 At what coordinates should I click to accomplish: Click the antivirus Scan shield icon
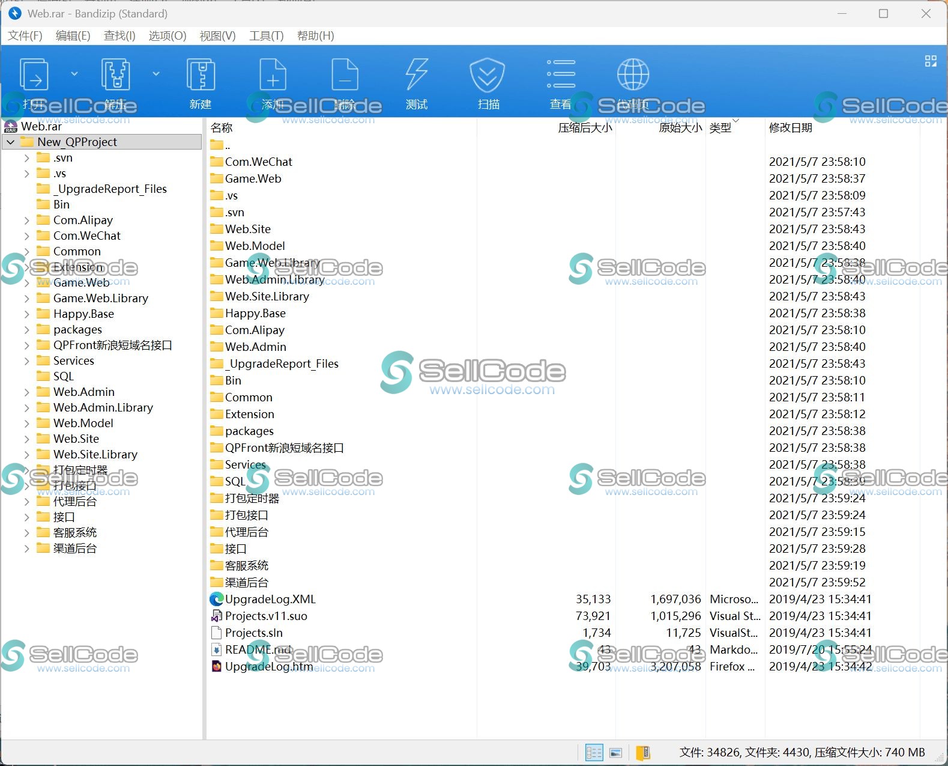point(487,76)
